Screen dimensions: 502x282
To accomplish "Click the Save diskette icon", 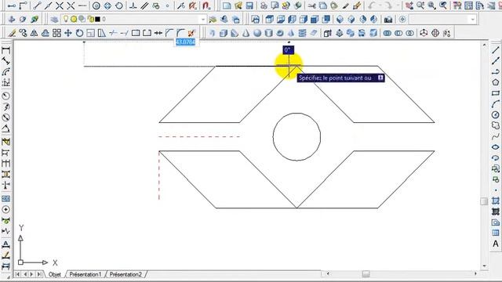I will coord(249,5).
